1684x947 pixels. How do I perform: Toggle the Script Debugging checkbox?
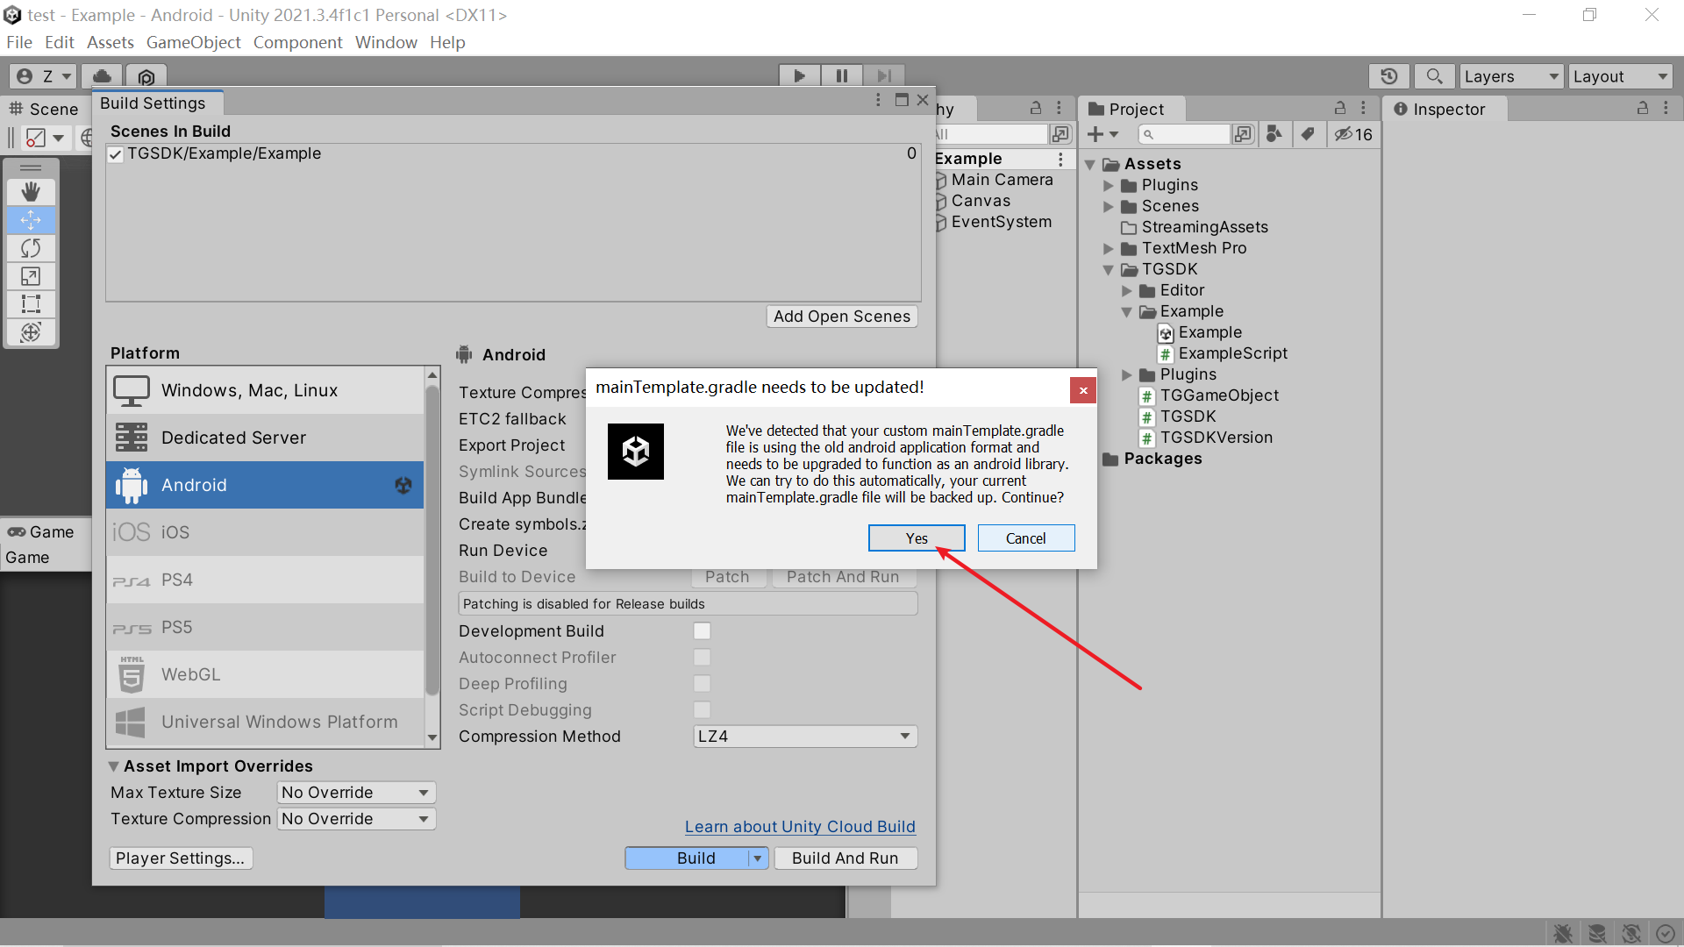[x=702, y=710]
